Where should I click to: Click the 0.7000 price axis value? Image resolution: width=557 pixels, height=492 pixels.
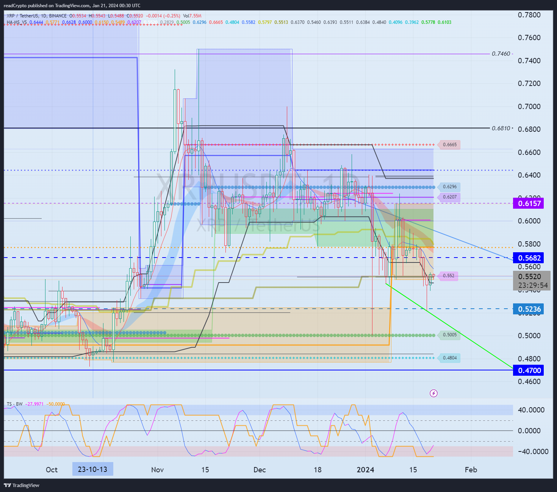[x=529, y=106]
